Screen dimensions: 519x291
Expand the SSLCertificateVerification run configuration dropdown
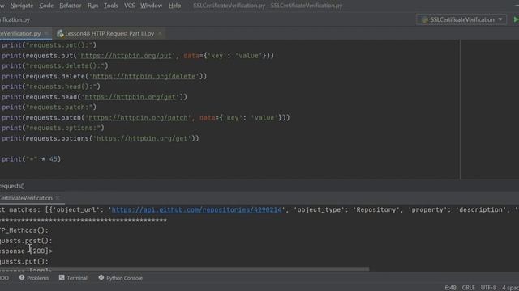click(500, 19)
